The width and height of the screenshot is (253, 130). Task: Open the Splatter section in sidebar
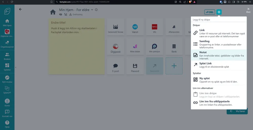[x=7, y=67]
